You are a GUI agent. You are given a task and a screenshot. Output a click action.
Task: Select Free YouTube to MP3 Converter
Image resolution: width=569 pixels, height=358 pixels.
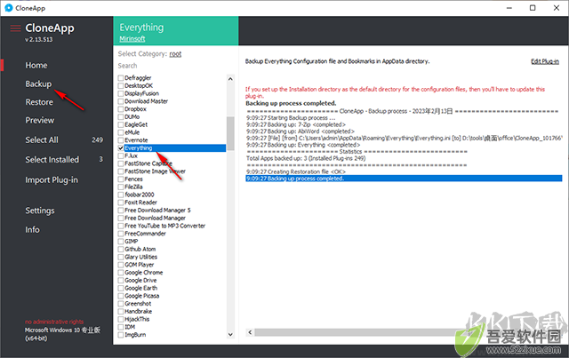point(165,226)
